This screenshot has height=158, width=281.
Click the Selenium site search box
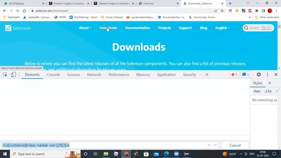[258, 28]
